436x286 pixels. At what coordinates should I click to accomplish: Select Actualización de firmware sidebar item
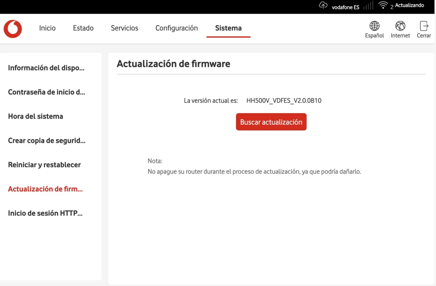(45, 189)
